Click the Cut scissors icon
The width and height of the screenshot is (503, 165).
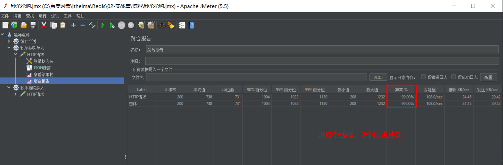pos(44,25)
